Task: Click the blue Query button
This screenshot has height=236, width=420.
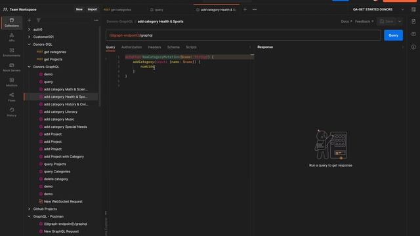Action: [393, 35]
